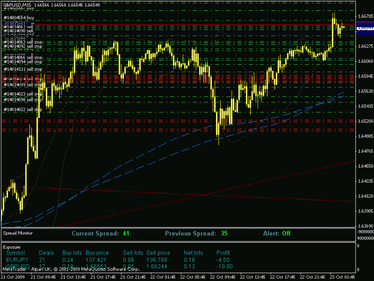Click the Buy price column header
The height and width of the screenshot is (281, 374).
(x=97, y=253)
